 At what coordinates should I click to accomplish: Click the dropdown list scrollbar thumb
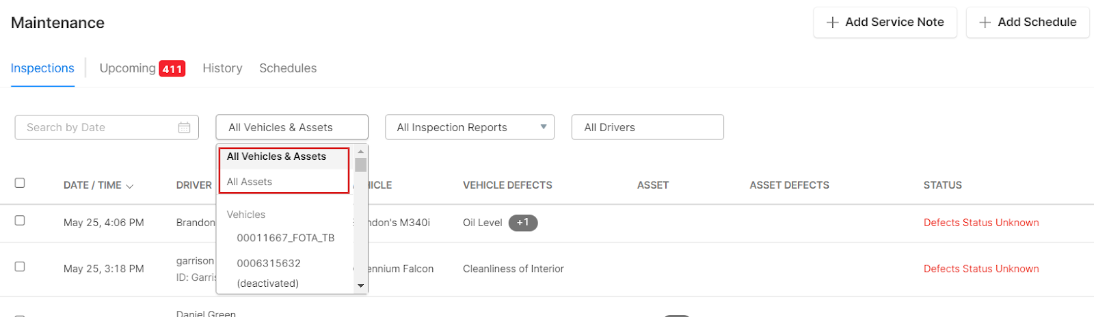(360, 165)
